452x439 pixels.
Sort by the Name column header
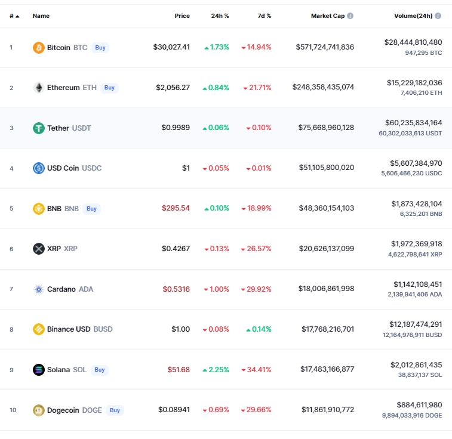point(41,16)
